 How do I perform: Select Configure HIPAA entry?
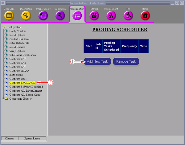pyautogui.click(x=20, y=71)
